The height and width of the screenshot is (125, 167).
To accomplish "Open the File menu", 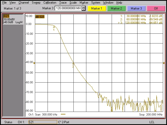I will click(4, 3).
